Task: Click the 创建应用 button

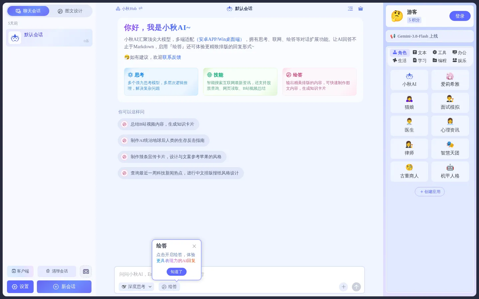Action: pos(430,192)
